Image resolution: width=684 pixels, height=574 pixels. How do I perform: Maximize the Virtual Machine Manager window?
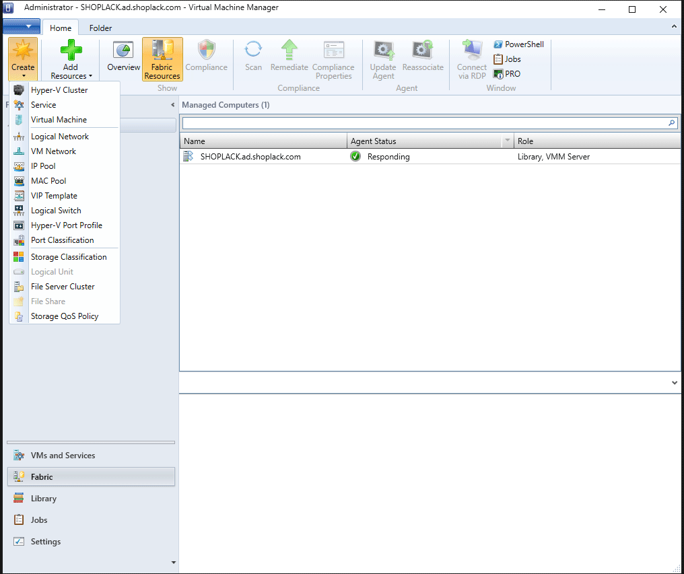click(632, 9)
